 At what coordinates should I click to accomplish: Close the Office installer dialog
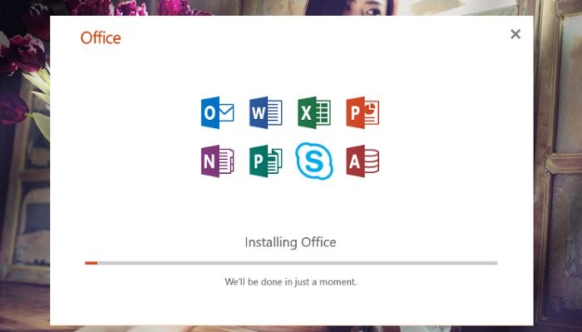pos(515,34)
